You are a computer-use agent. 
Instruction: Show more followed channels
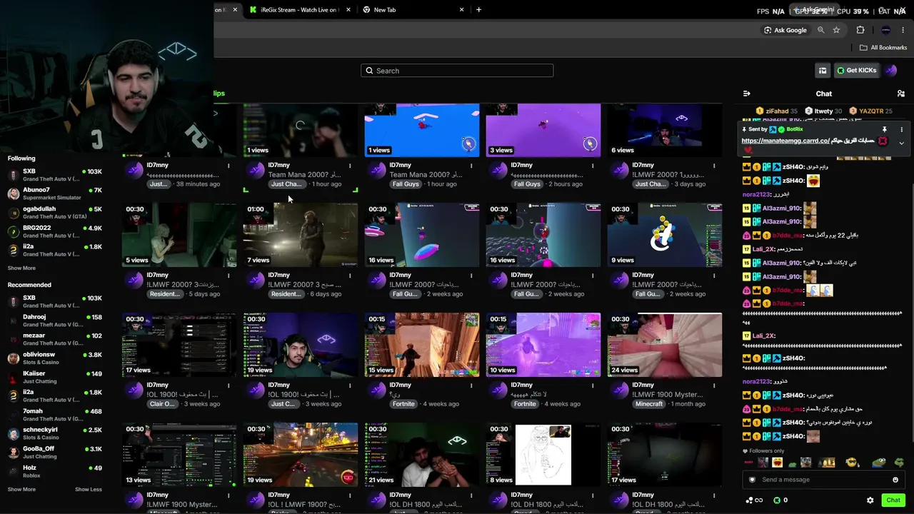21,268
